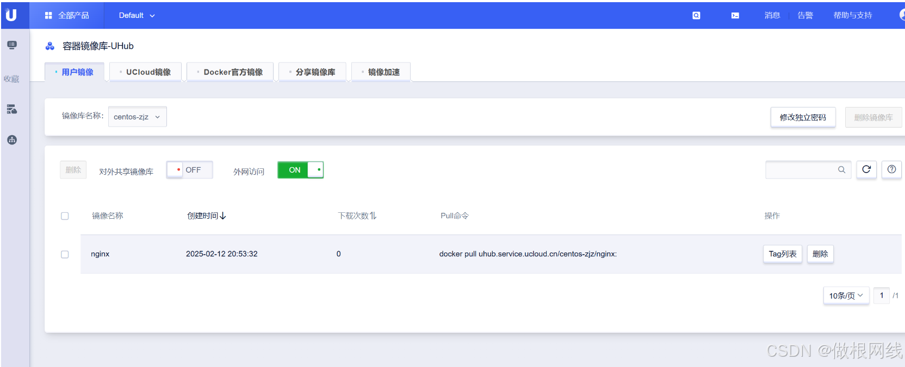Click the refresh icon button
905x367 pixels.
(x=866, y=170)
